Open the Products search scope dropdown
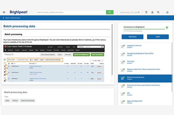 (x=81, y=47)
